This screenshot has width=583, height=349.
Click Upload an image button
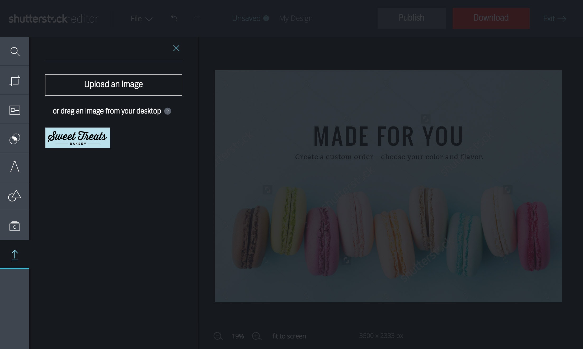114,85
